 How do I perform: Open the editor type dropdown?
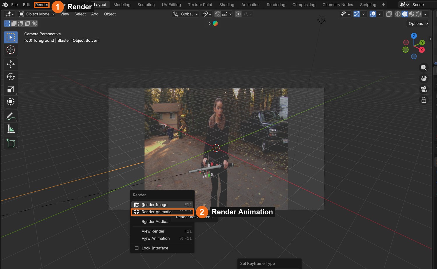point(10,14)
